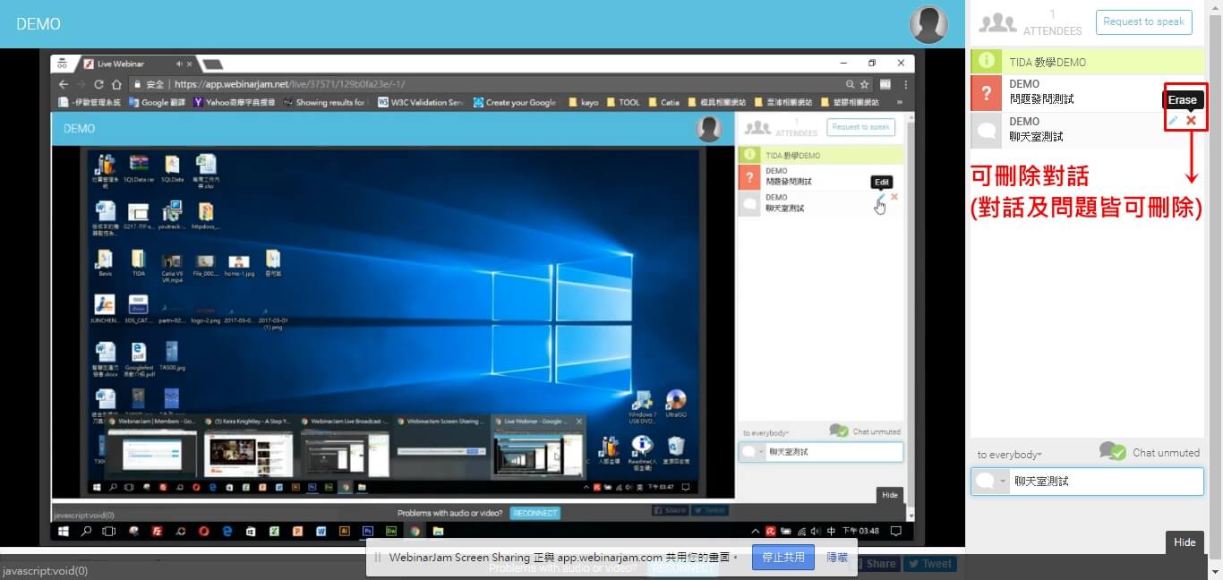Viewport: 1223px width, 580px height.
Task: Select the Live Webinar browser tab in the shared screen
Action: (125, 64)
